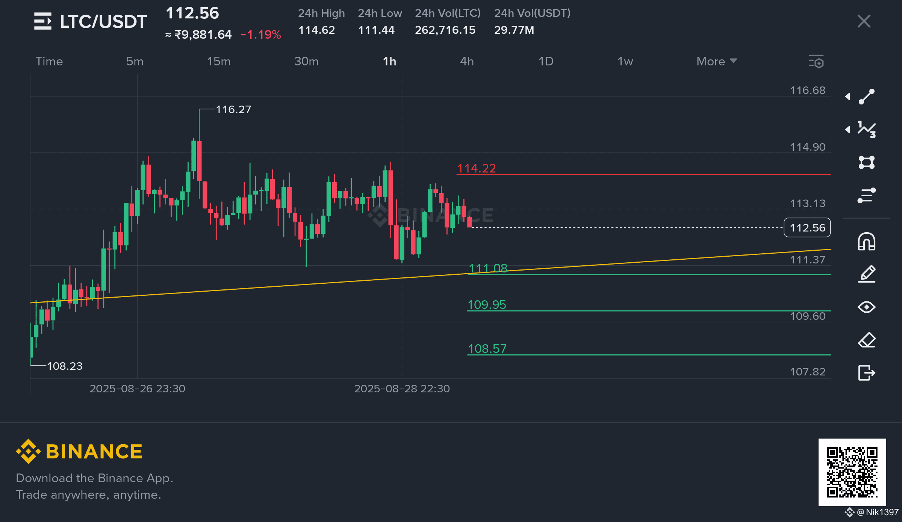
Task: Open the Fibonacci retracement tool
Action: [867, 195]
